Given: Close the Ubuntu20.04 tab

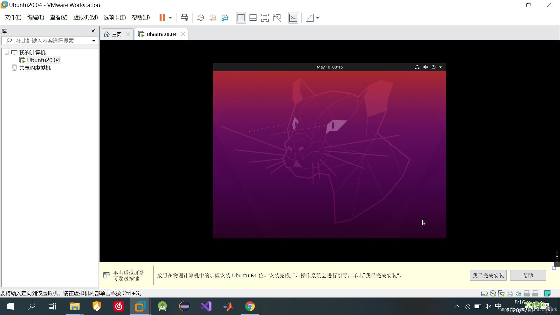Looking at the screenshot, I should [183, 34].
